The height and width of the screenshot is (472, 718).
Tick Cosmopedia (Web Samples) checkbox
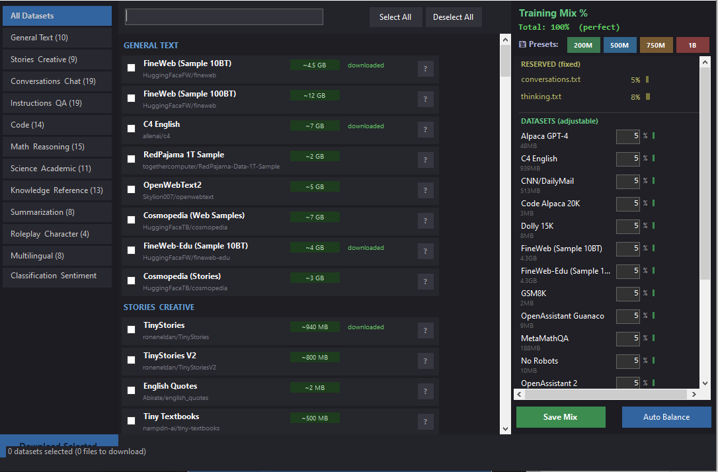131,219
